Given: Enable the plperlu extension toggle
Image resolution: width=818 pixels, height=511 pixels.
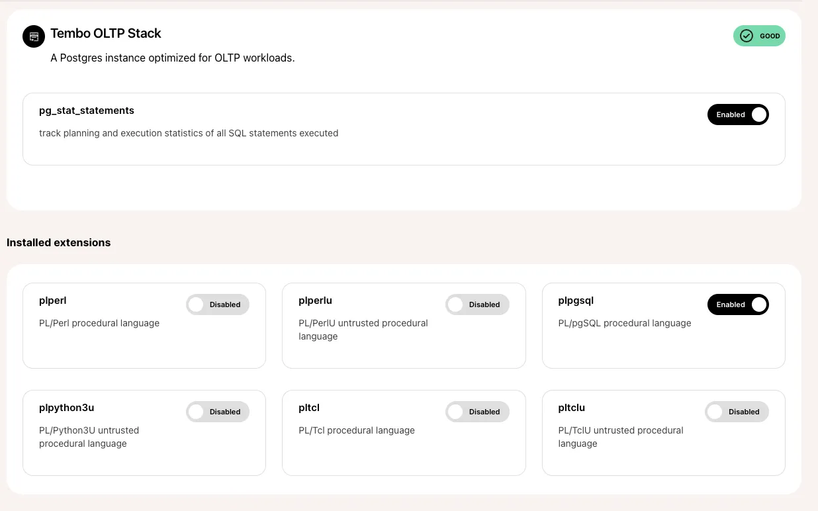Looking at the screenshot, I should (x=477, y=304).
